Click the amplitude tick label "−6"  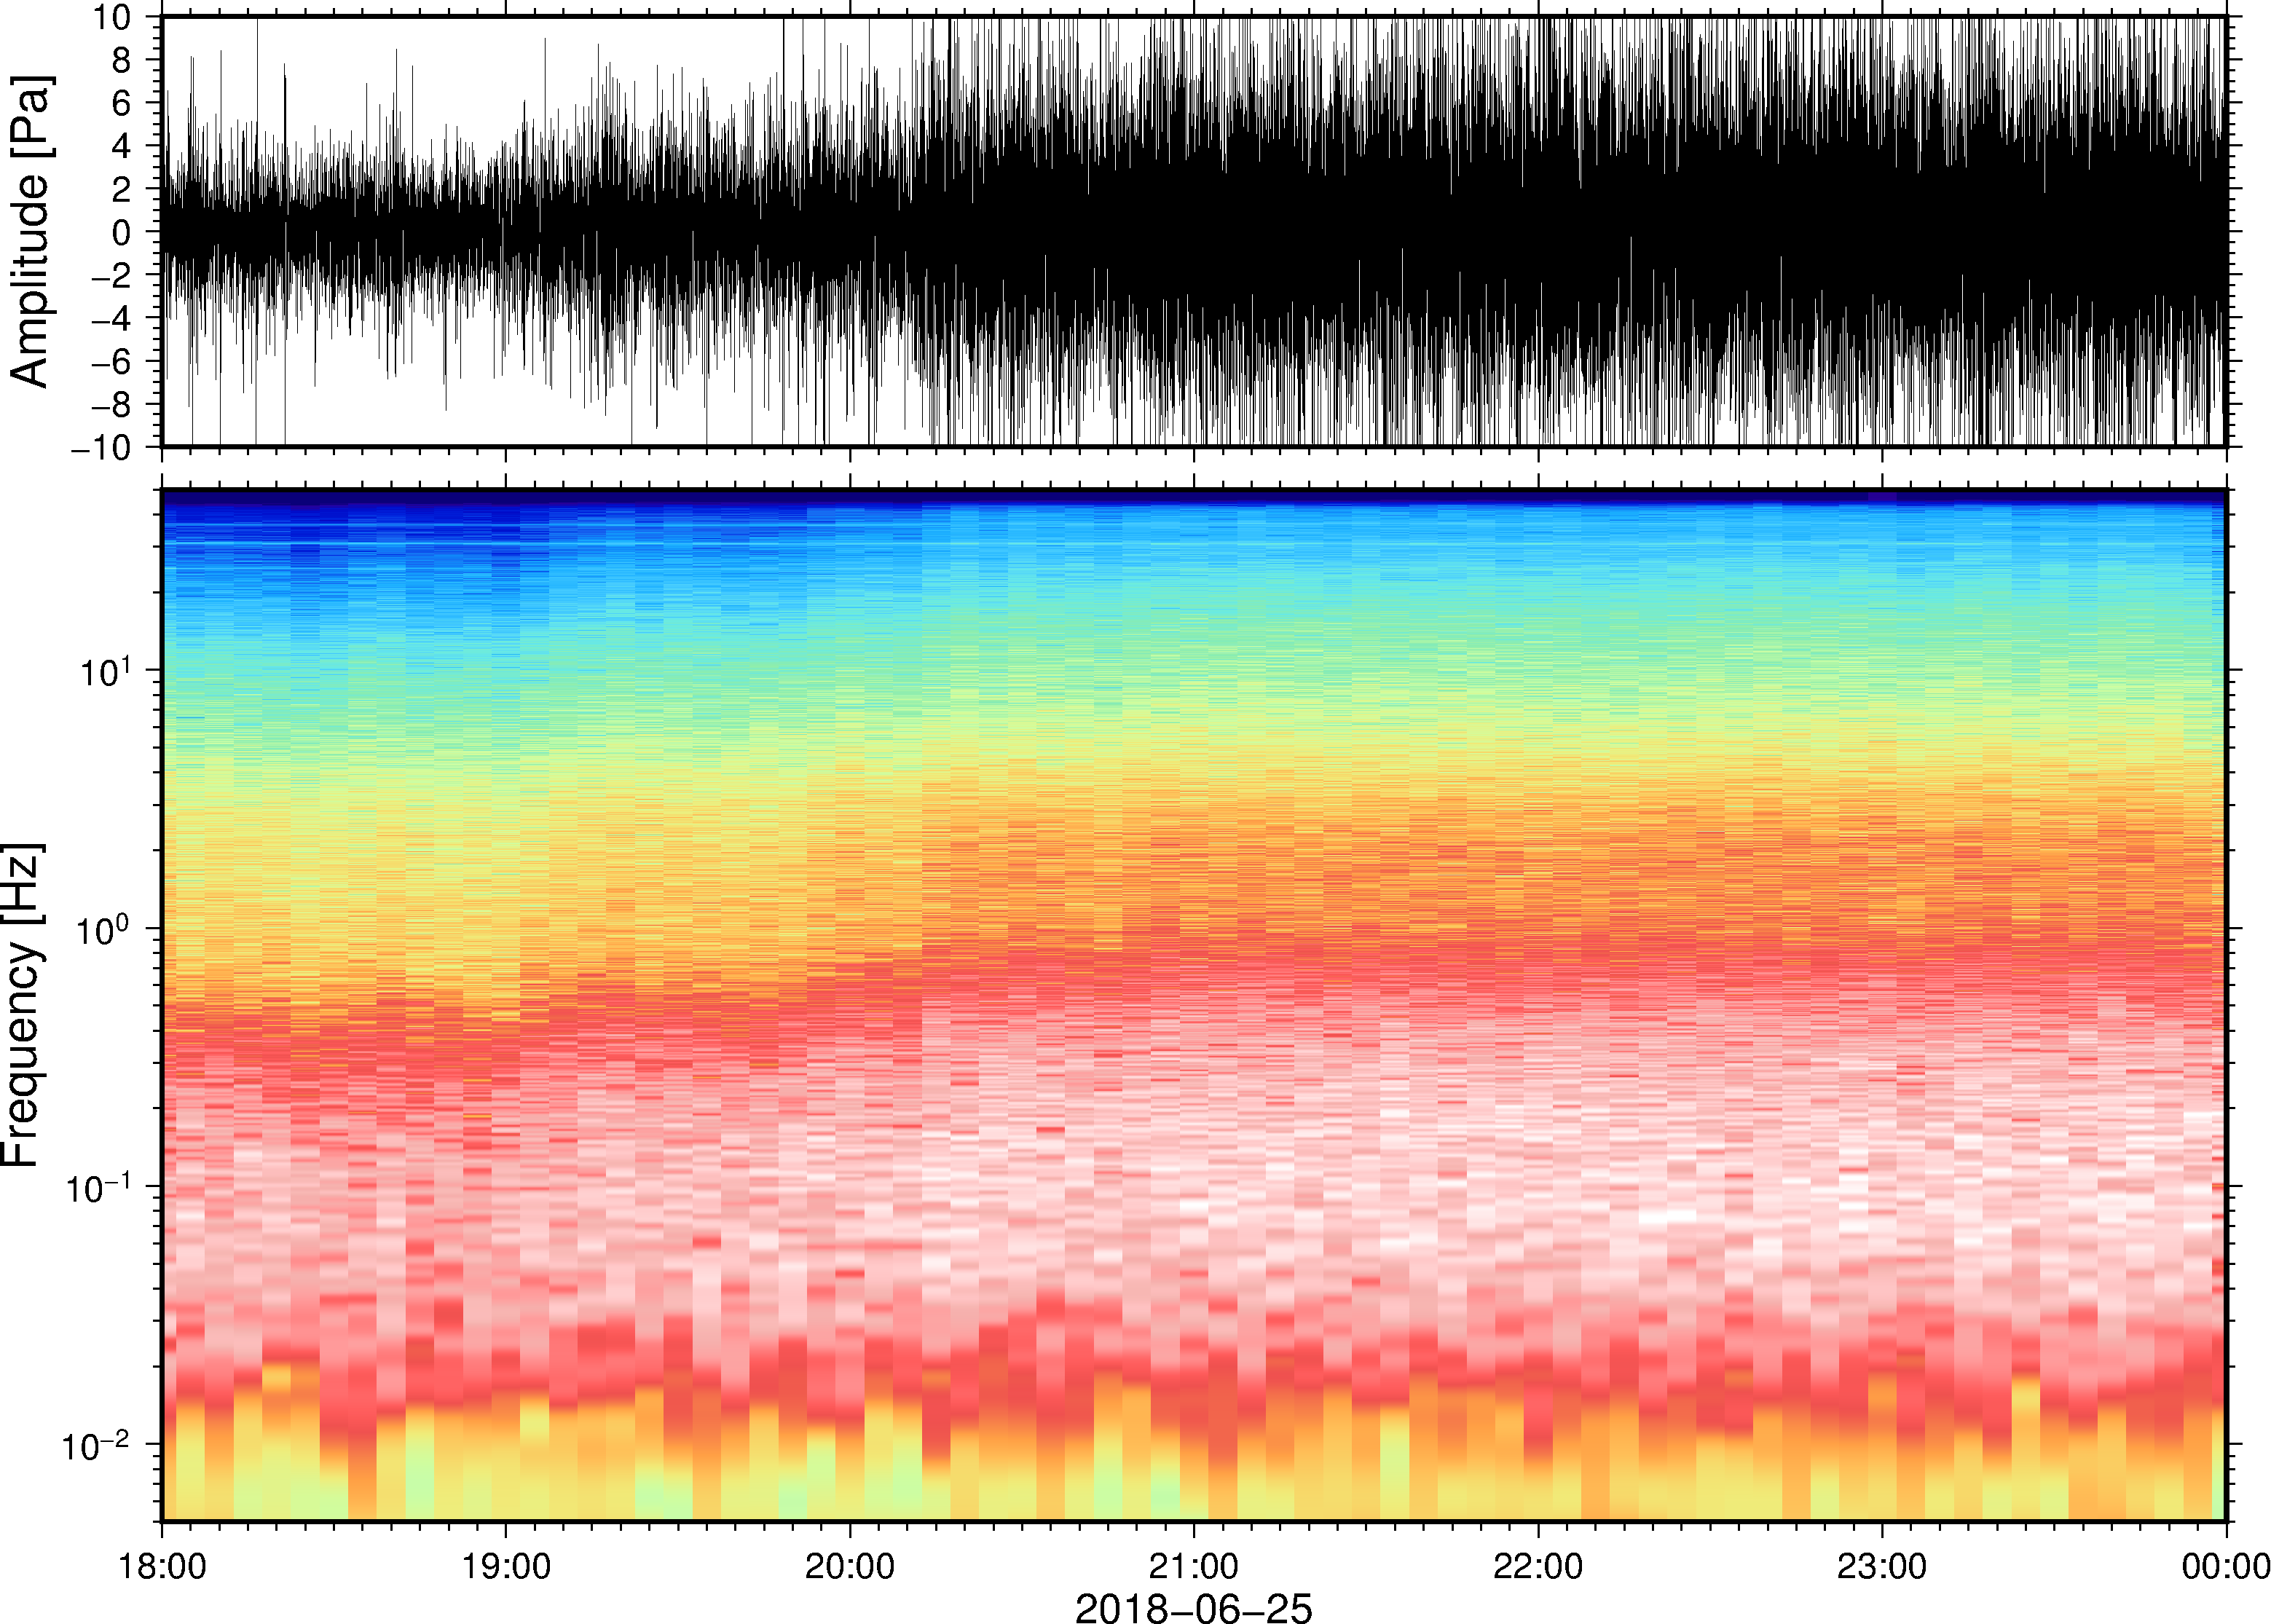coord(111,361)
